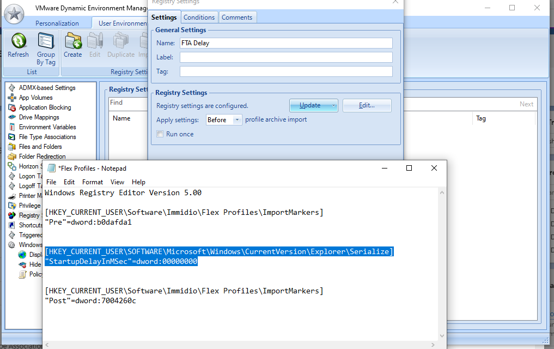This screenshot has height=349, width=554.
Task: Open the File menu in Notepad
Action: click(51, 182)
